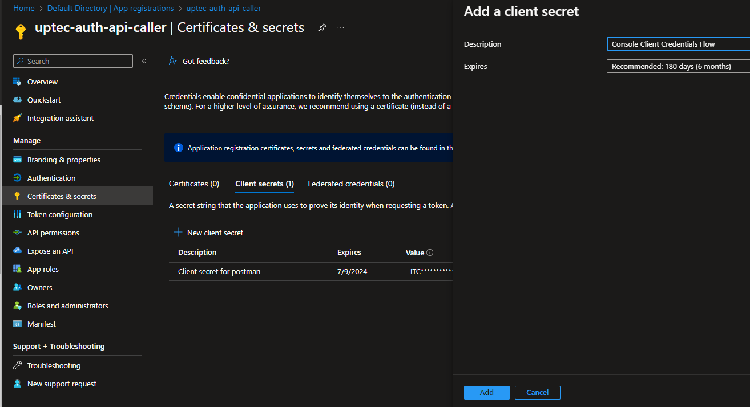The height and width of the screenshot is (407, 750).
Task: Open Quickstart from the sidebar
Action: click(43, 100)
